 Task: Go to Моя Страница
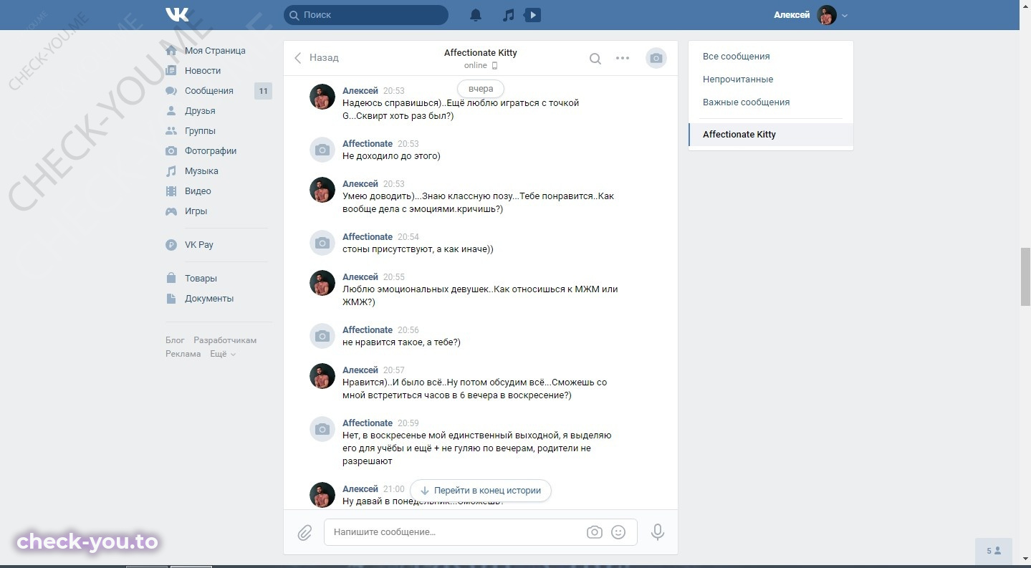[215, 51]
